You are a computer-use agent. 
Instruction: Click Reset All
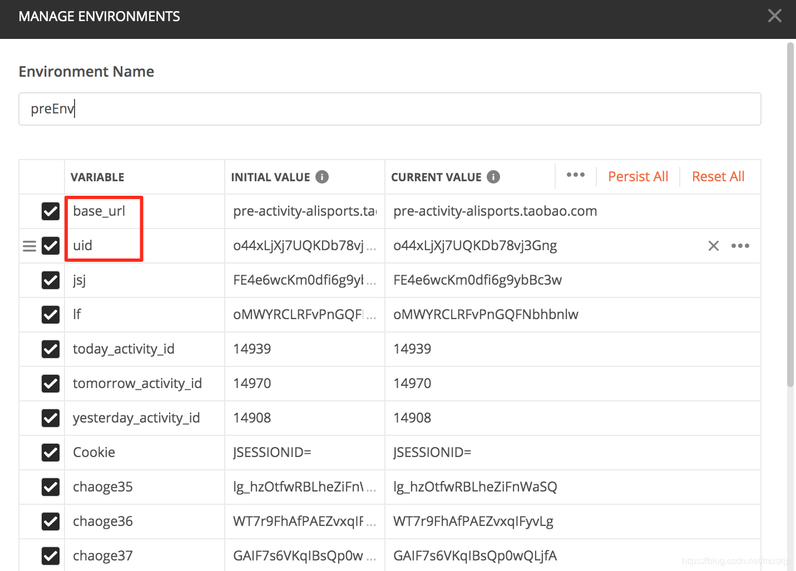point(718,177)
